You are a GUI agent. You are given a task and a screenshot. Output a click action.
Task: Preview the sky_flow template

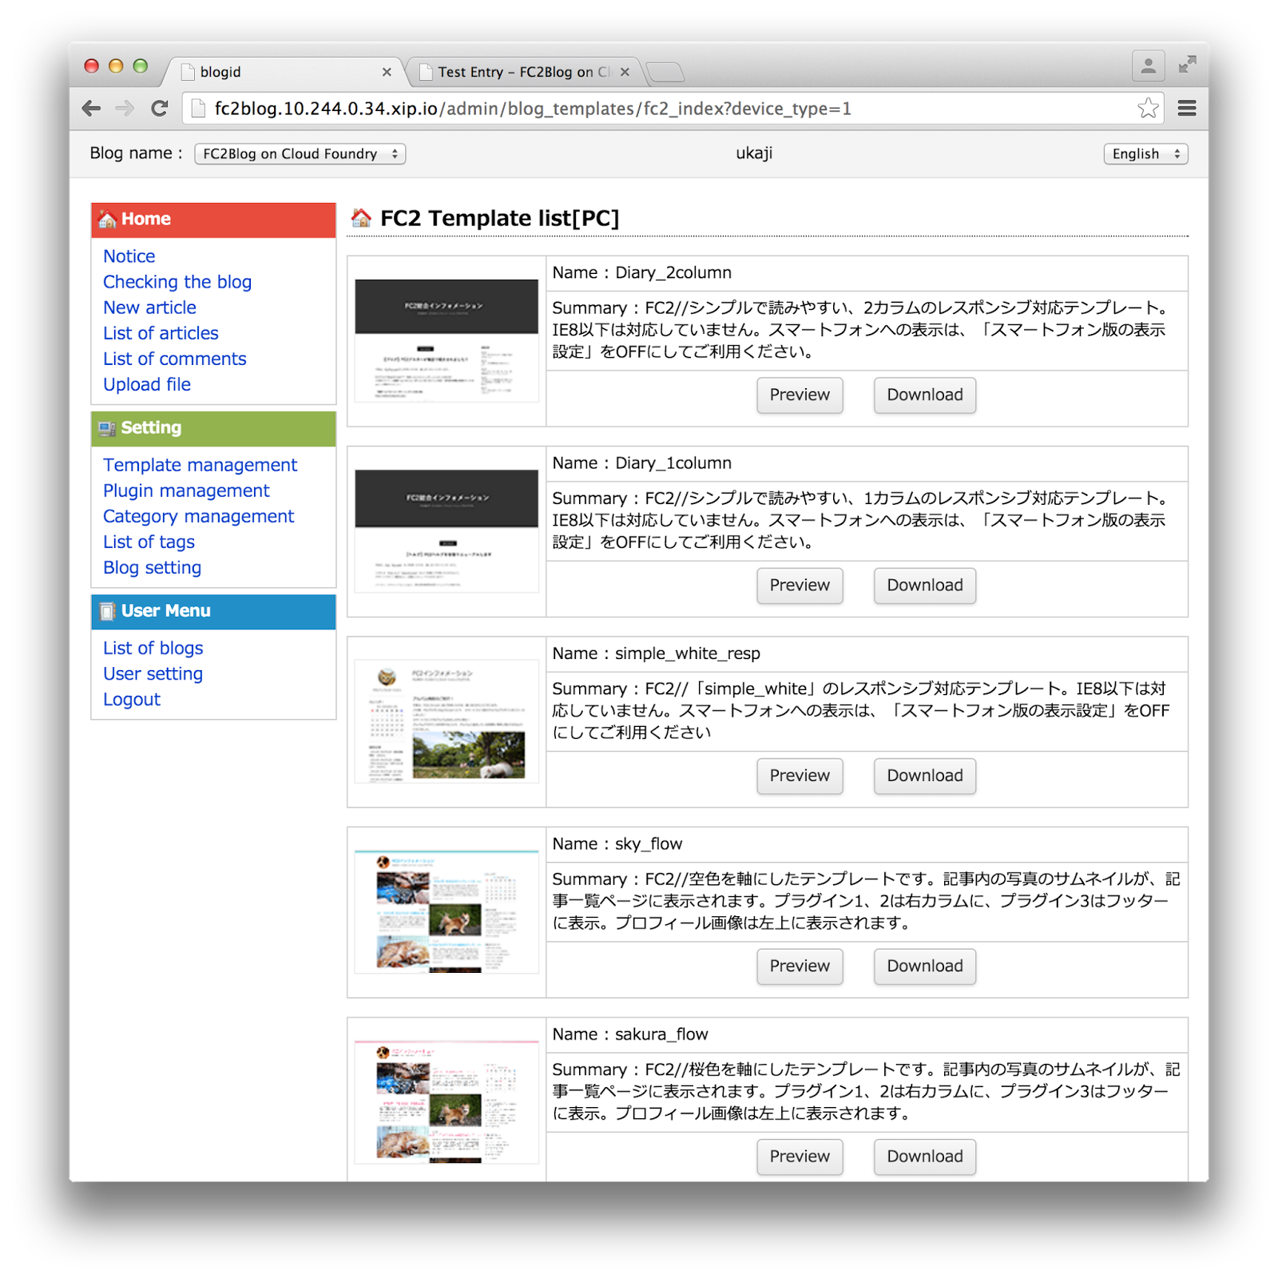(800, 966)
